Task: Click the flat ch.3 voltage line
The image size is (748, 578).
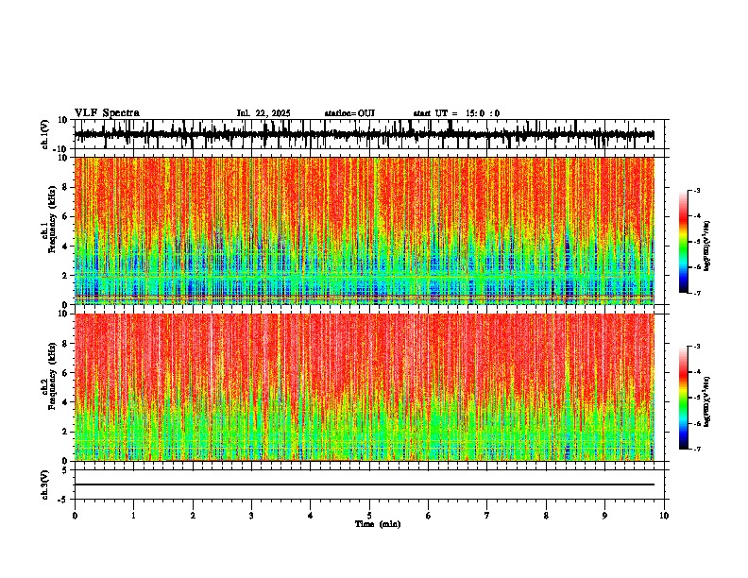Action: [x=365, y=484]
